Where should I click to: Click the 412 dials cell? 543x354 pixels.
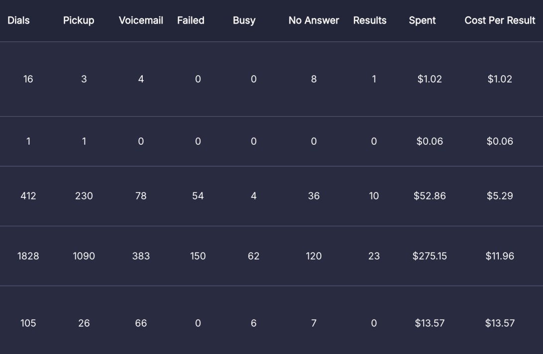pos(28,196)
